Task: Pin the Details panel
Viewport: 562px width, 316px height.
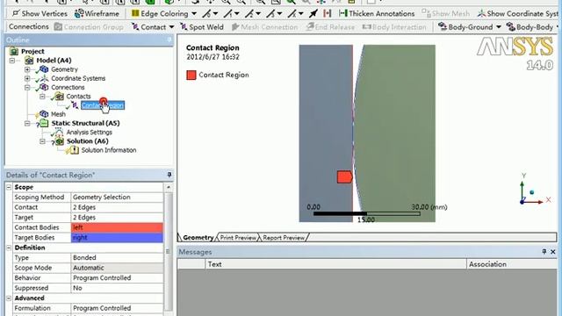Action: [x=169, y=175]
